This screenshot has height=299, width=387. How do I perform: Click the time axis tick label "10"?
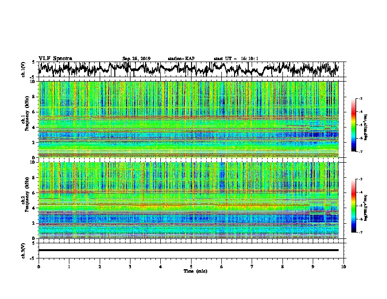[x=344, y=266]
